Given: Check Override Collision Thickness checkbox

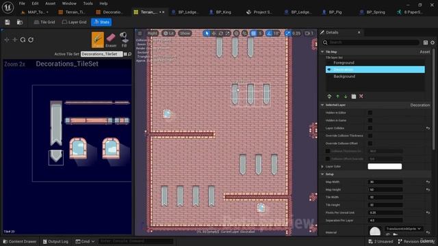Looking at the screenshot, I should [370, 135].
